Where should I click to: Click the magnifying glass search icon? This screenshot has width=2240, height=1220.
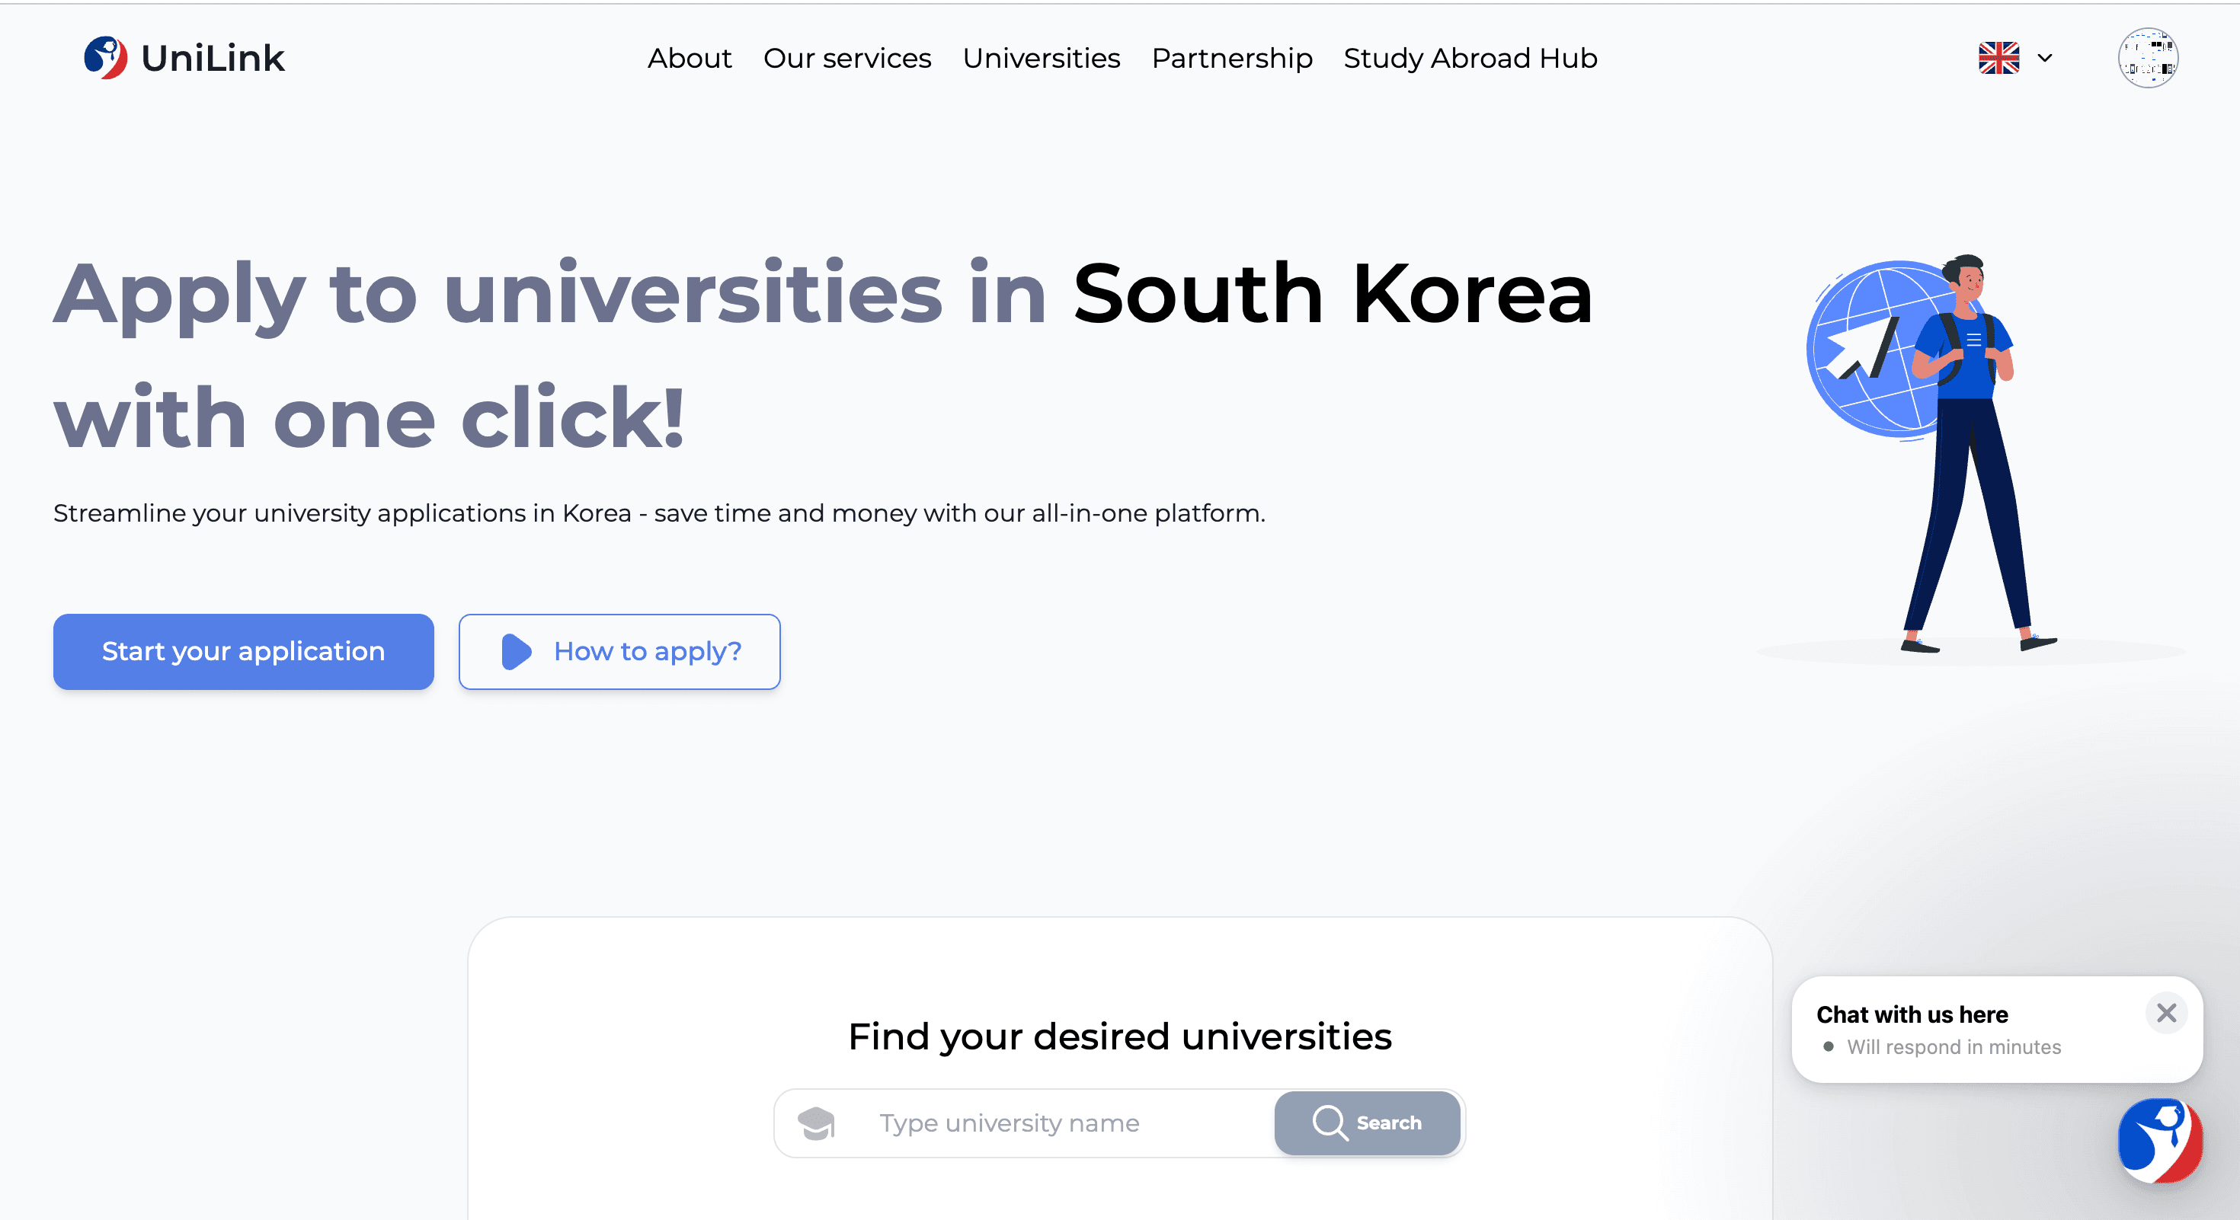click(1329, 1123)
